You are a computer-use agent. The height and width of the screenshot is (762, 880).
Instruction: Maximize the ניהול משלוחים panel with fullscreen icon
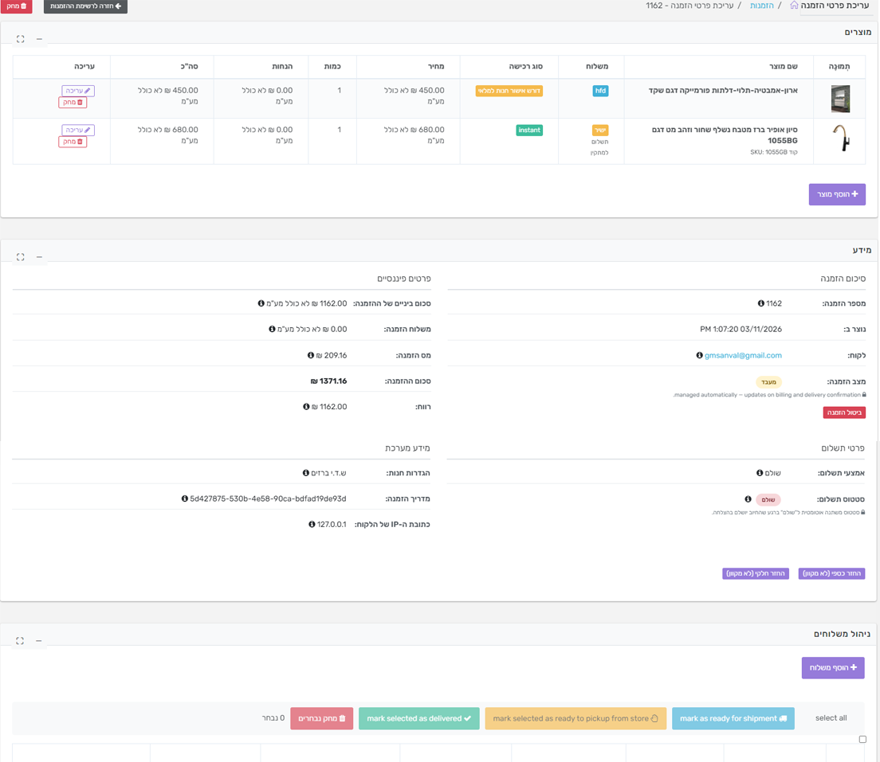[x=21, y=641]
